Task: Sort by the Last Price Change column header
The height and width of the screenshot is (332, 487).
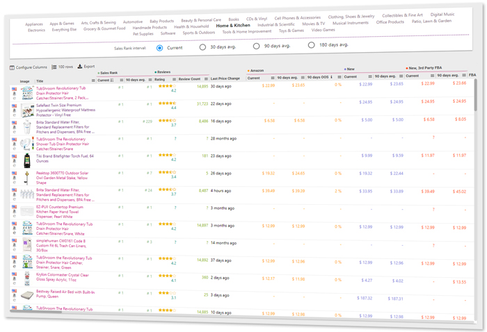Action: coord(225,78)
